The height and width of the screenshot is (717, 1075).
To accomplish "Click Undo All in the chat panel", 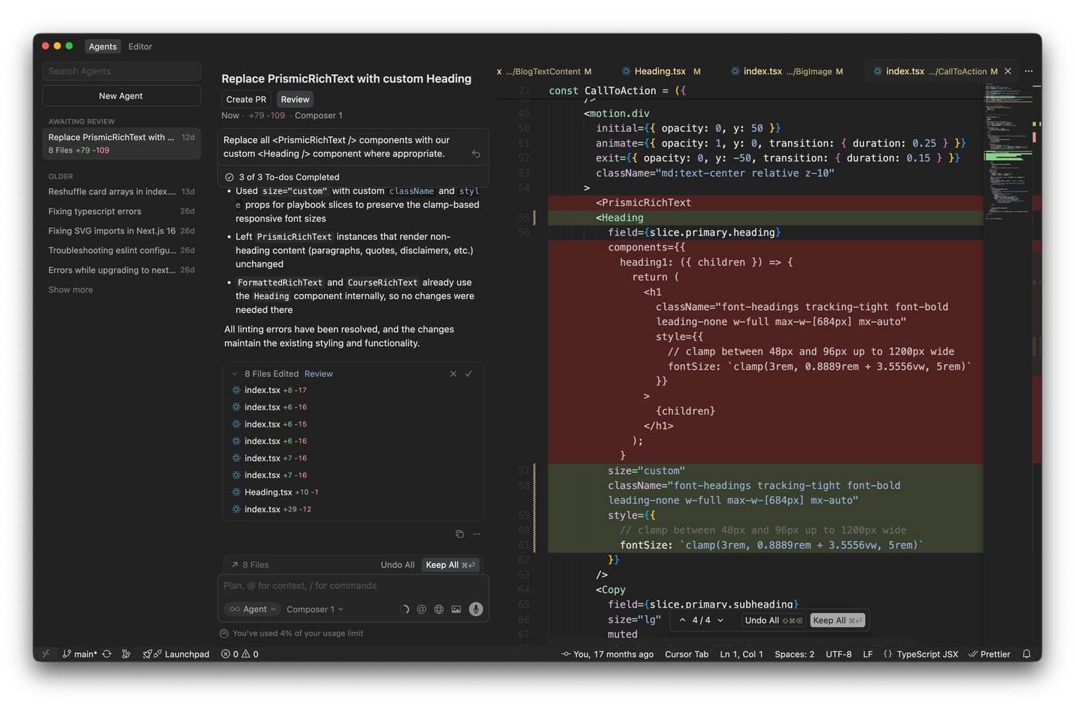I will click(397, 565).
